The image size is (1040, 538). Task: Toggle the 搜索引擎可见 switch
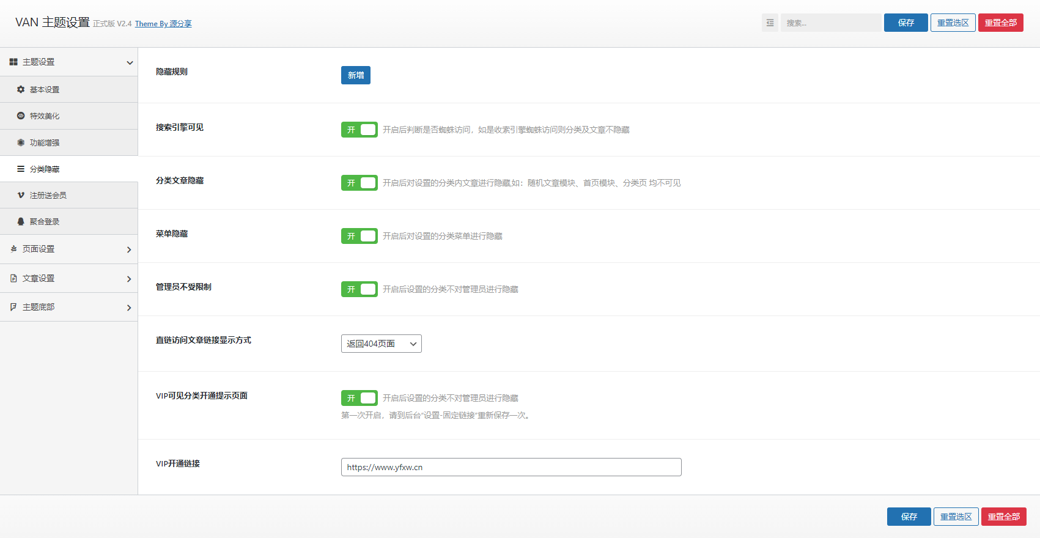359,130
